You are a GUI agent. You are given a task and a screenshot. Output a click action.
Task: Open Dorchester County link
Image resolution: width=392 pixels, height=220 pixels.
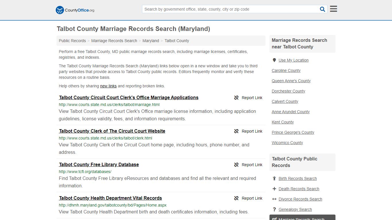[288, 91]
